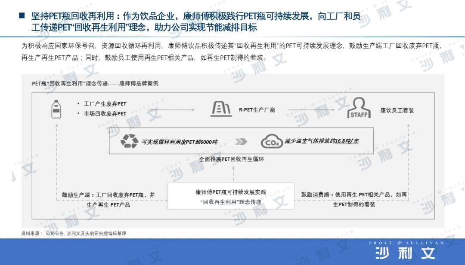This screenshot has height=265, width=465.
Task: Click the CO₂ cloud icon
Action: click(x=271, y=141)
